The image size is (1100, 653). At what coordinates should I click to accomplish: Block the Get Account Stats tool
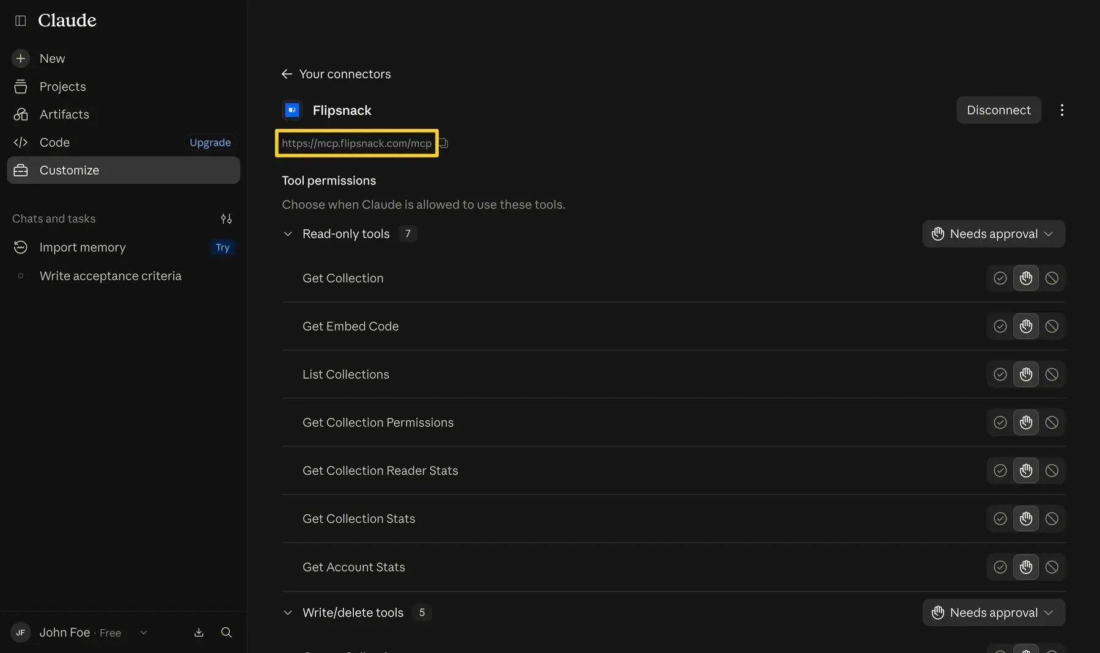(1052, 567)
